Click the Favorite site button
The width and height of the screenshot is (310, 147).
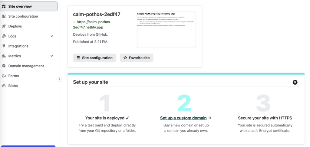coord(137,58)
